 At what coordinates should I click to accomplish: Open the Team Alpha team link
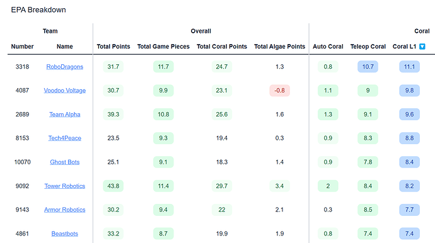click(65, 115)
